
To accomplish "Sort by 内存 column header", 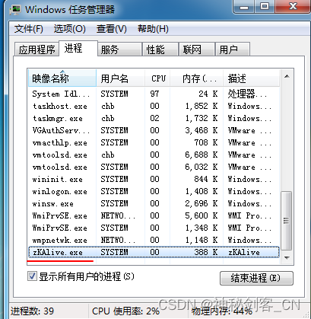I will click(x=197, y=78).
